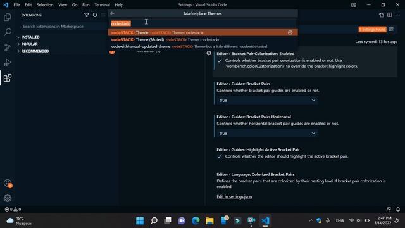This screenshot has height=228, width=405.
Task: Open Windows taskbar search
Action: (154, 220)
